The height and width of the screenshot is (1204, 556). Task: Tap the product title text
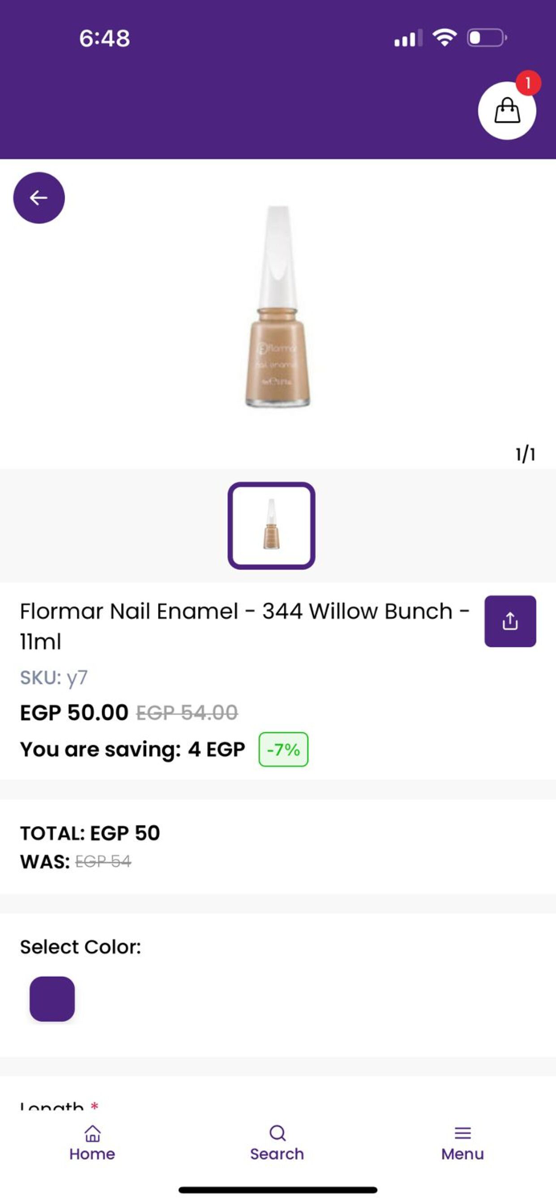coord(241,626)
